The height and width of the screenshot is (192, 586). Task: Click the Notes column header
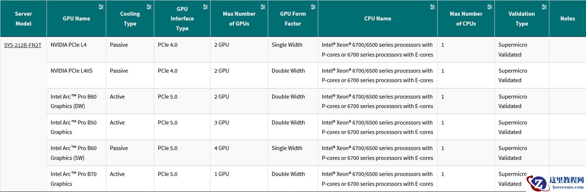567,19
